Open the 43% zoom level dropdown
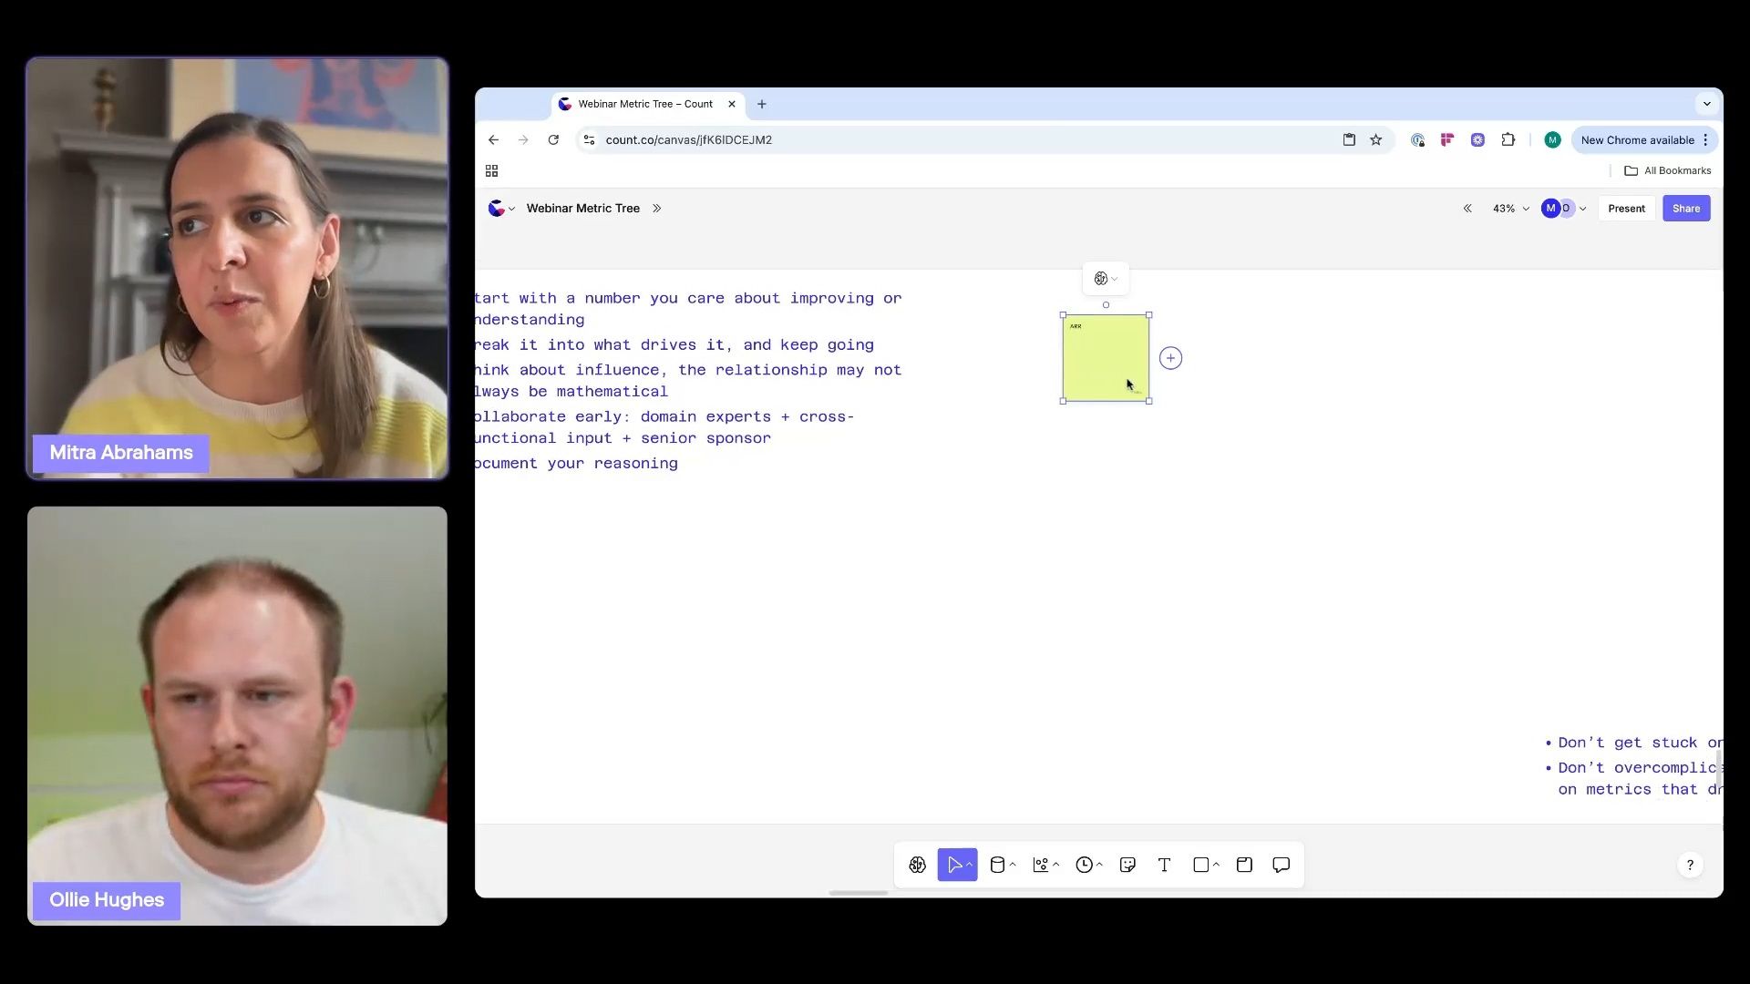 pos(1510,209)
